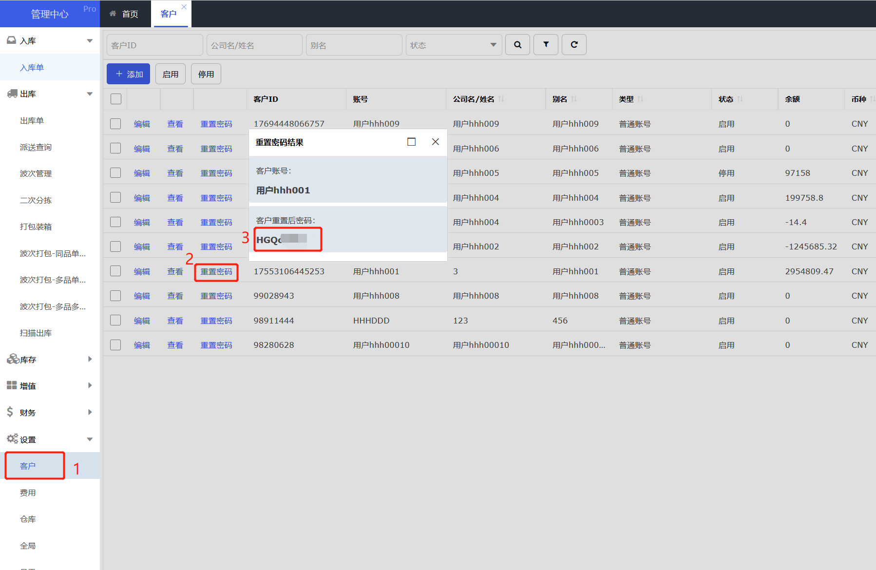Focus the 客户ID search field
876x570 pixels.
154,45
